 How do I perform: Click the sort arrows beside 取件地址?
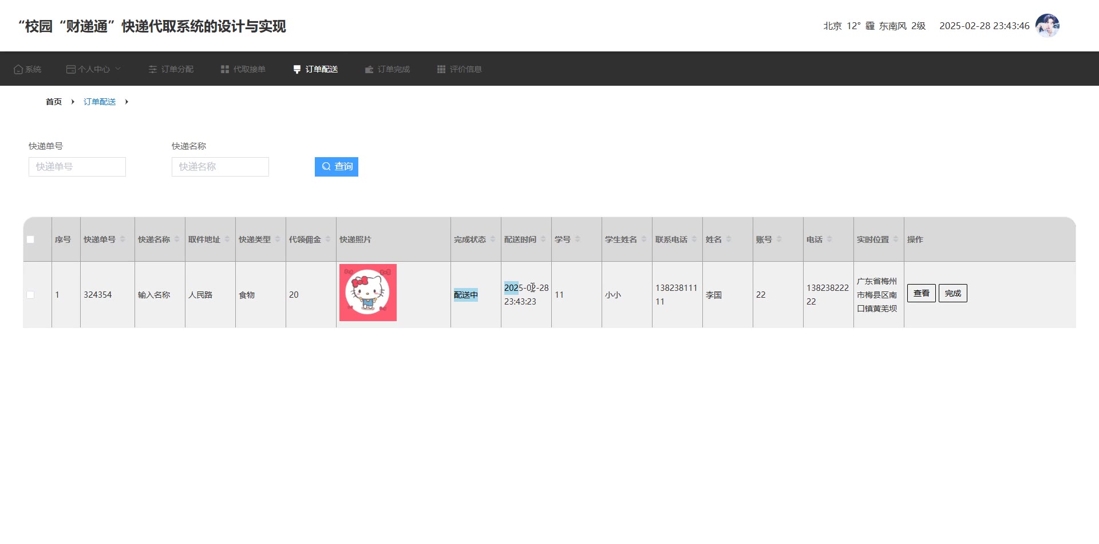click(x=227, y=239)
